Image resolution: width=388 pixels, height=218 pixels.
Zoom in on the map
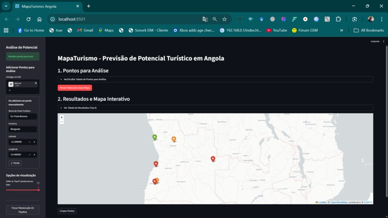(x=62, y=117)
